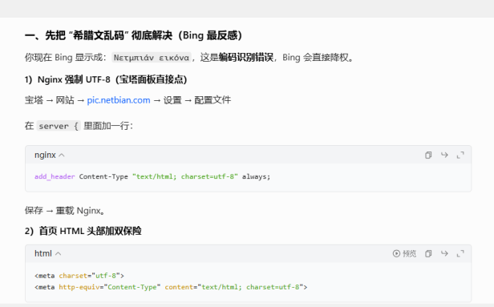
Task: Click the text '配置文件'
Action: click(213, 100)
